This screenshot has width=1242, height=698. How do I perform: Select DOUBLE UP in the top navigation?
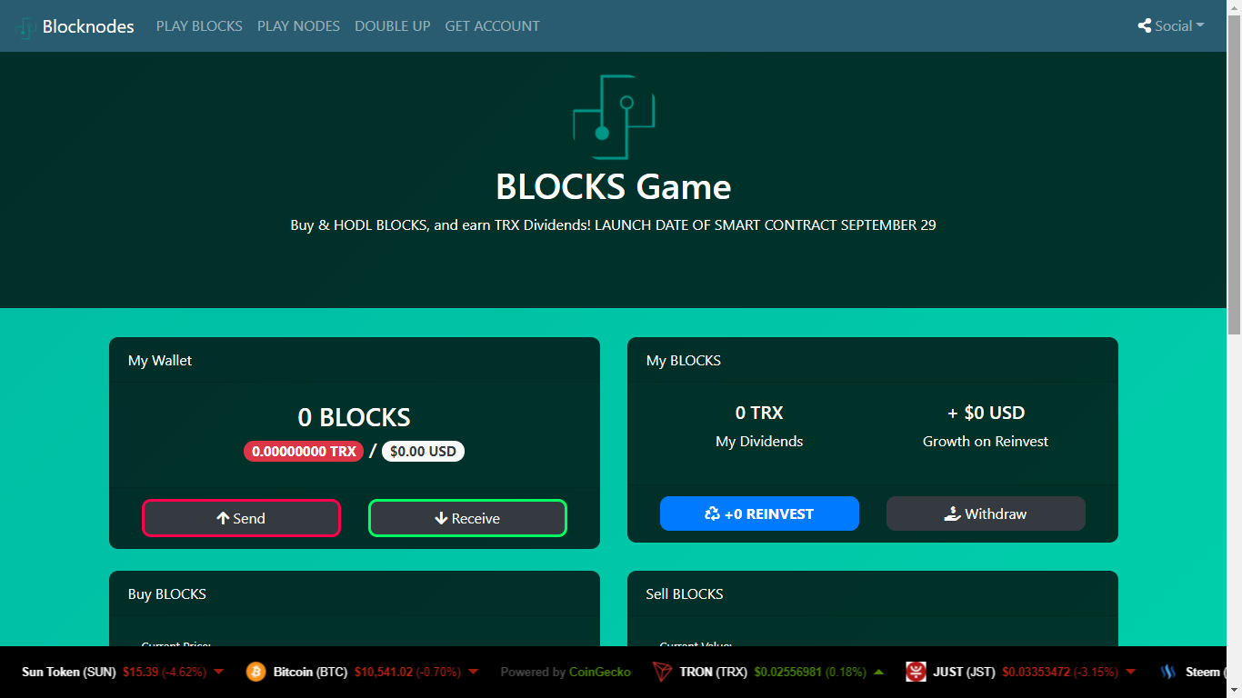[392, 25]
